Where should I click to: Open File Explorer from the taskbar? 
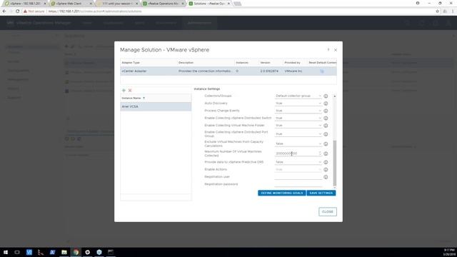pyautogui.click(x=64, y=252)
